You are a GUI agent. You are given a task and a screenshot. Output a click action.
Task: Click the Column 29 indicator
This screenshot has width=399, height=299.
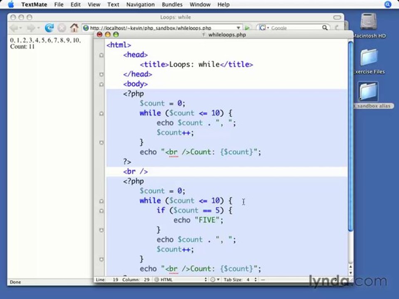pyautogui.click(x=135, y=279)
